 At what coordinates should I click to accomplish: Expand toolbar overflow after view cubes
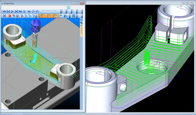point(36,16)
